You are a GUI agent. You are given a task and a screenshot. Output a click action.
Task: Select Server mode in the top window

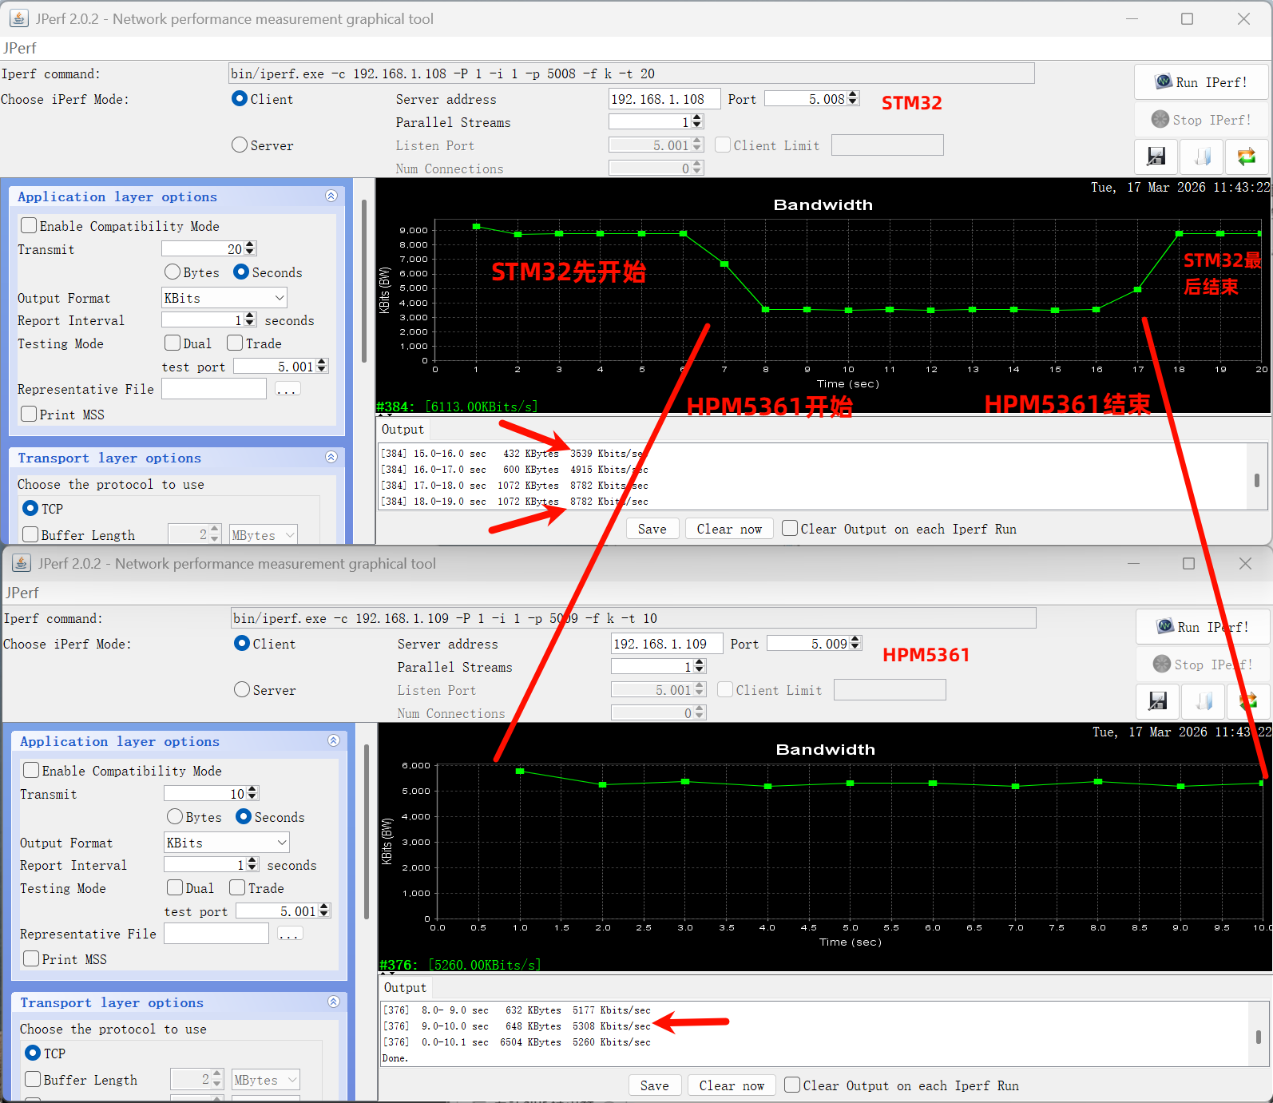tap(240, 145)
